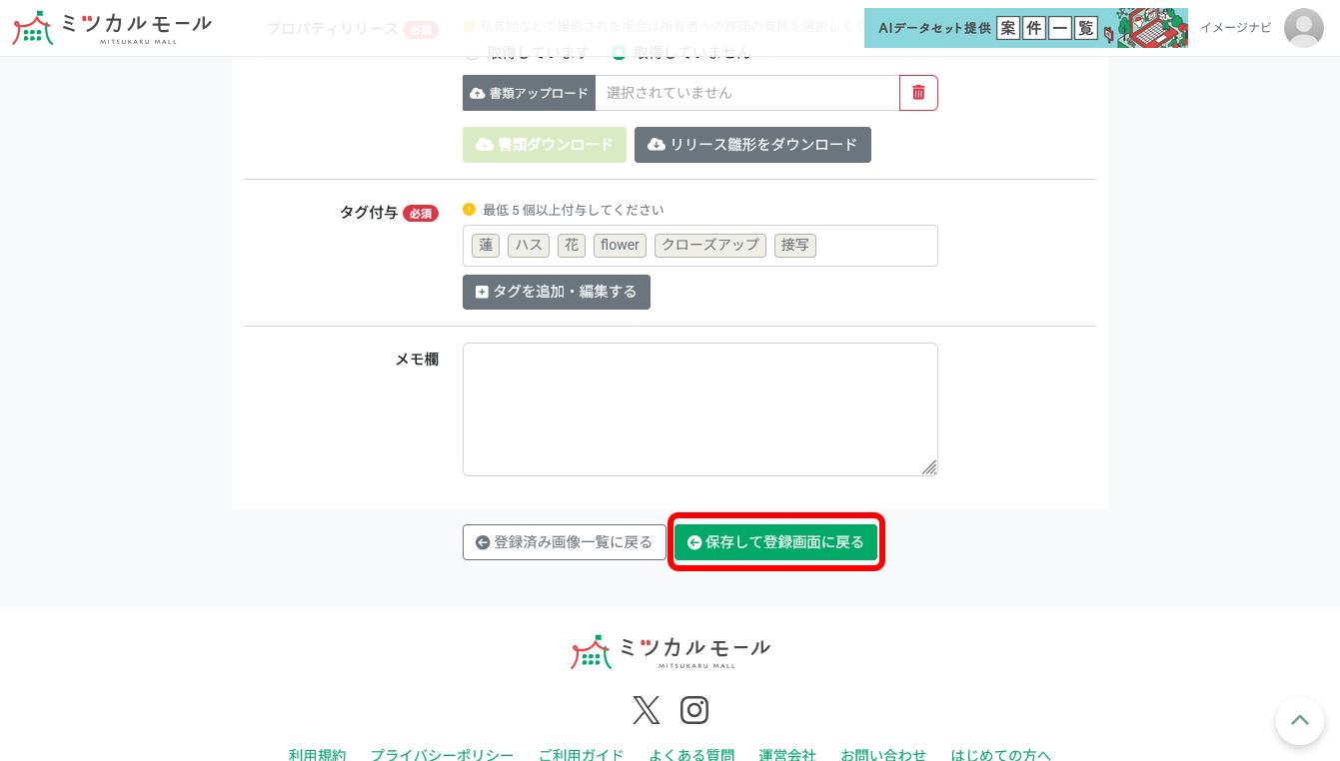Click the flower tag chip in タグ付与
Viewport: 1340px width, 761px height.
tap(620, 245)
